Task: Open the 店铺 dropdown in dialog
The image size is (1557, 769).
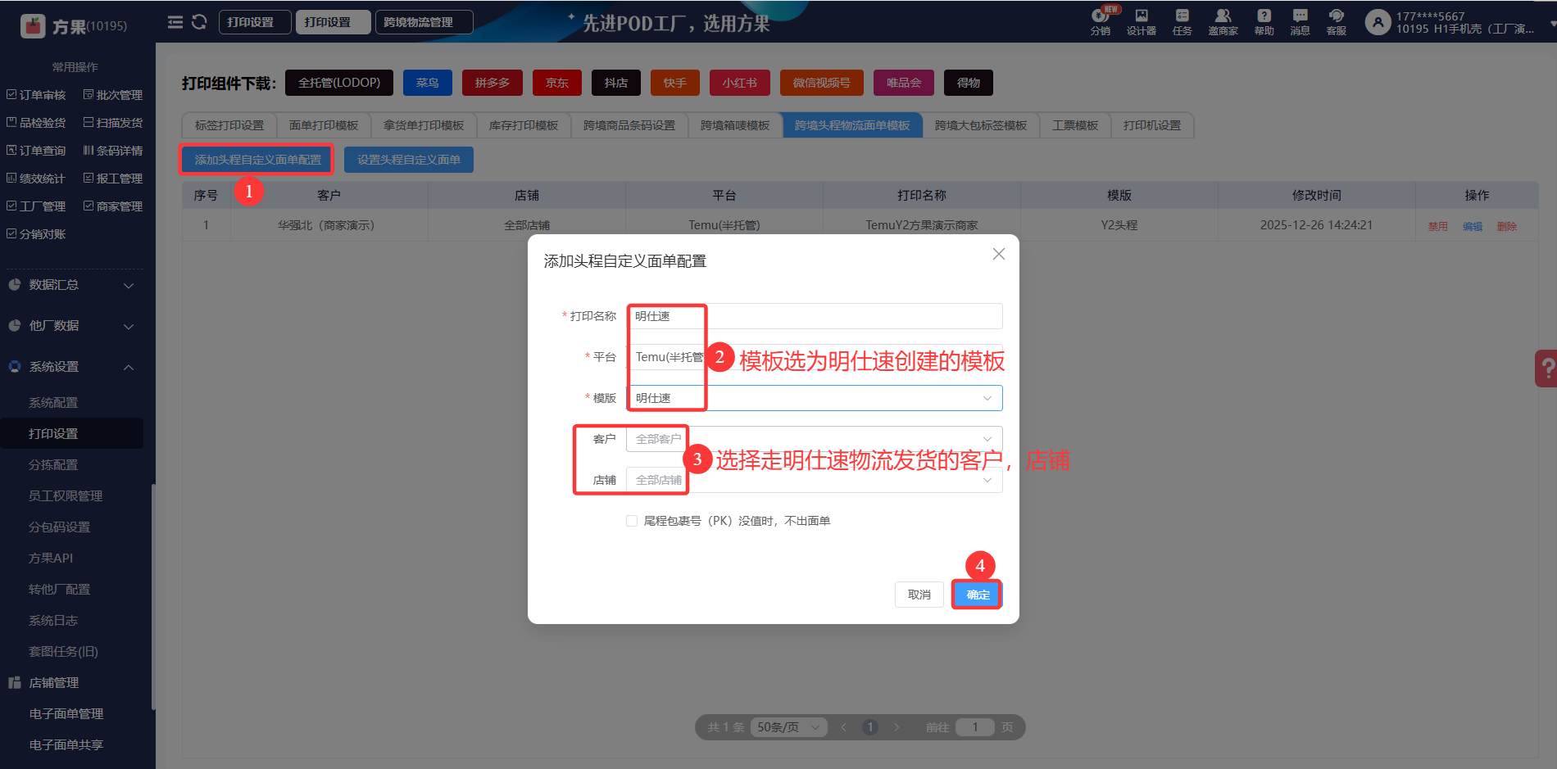Action: tap(815, 480)
